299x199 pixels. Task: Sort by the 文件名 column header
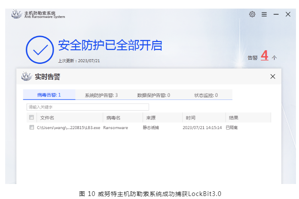[47, 118]
